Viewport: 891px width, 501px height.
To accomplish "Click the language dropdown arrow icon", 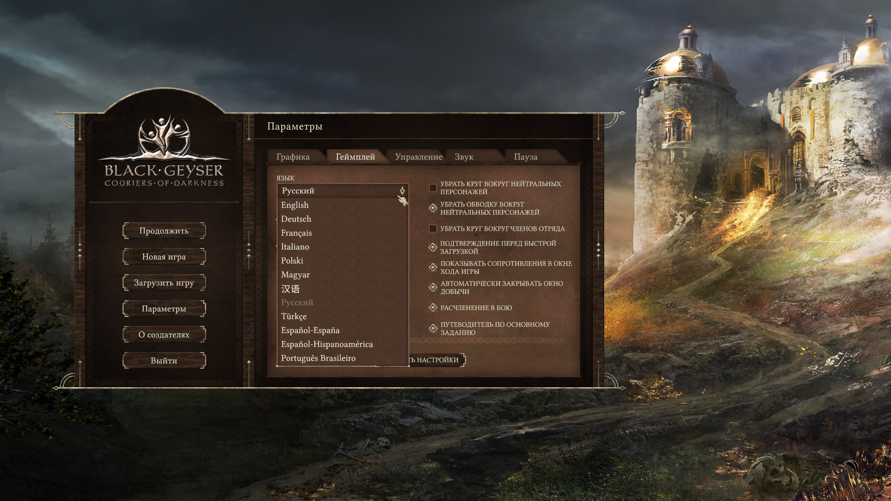I will [402, 191].
